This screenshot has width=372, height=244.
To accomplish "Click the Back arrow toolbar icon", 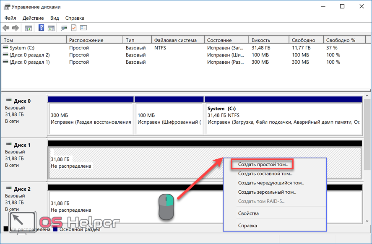I will pos(6,28).
